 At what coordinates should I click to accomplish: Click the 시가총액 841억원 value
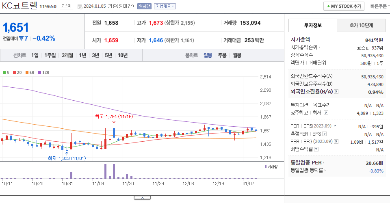[x=374, y=40]
